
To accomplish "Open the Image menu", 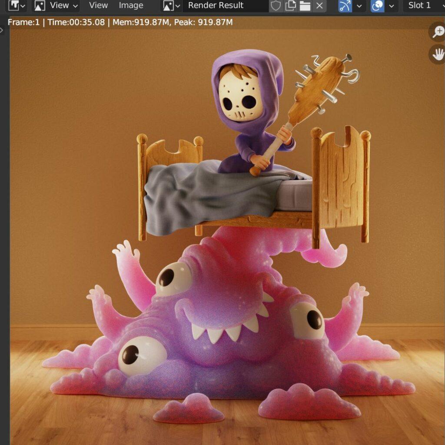I will coord(131,5).
